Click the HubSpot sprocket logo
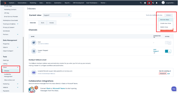 point(5,3)
